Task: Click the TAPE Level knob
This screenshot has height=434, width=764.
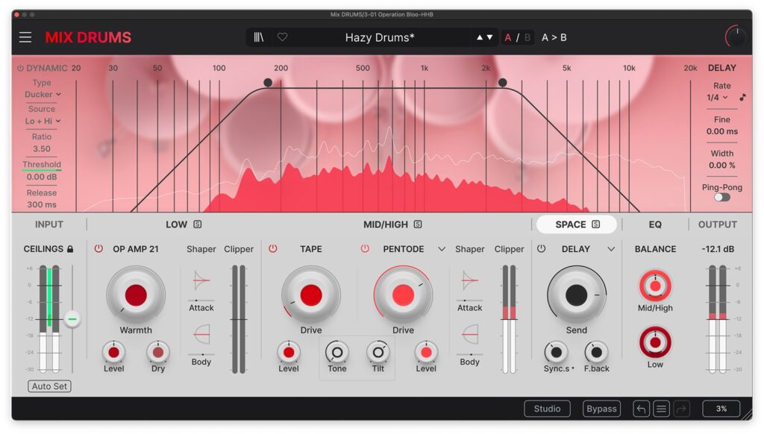Action: point(289,352)
